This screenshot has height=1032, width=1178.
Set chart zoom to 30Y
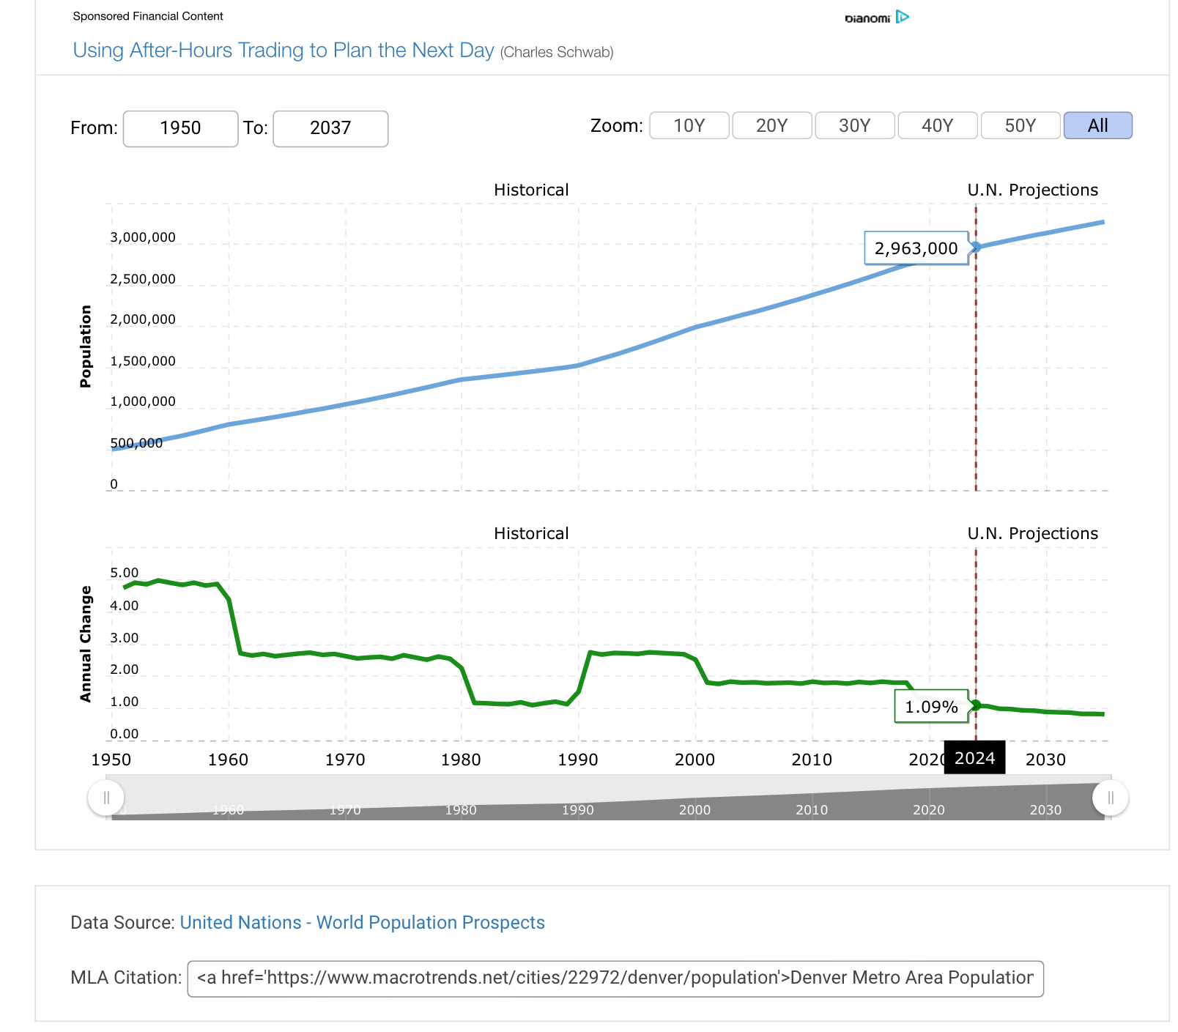click(x=854, y=125)
